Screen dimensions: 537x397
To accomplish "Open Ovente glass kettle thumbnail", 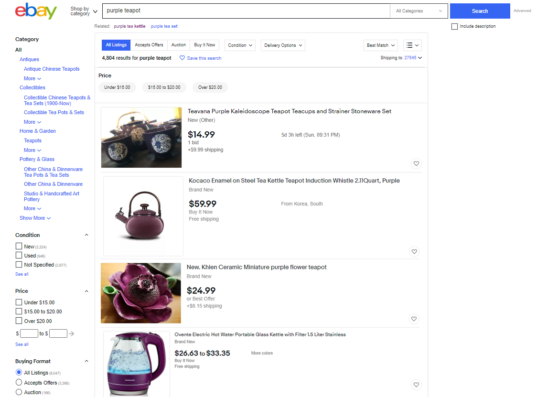I will [136, 364].
